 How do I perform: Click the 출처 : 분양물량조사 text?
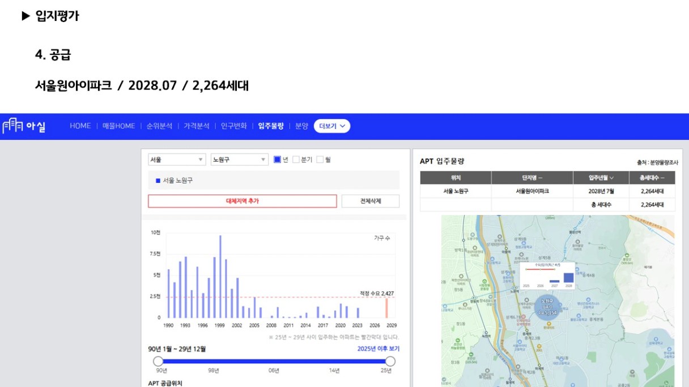click(x=658, y=162)
